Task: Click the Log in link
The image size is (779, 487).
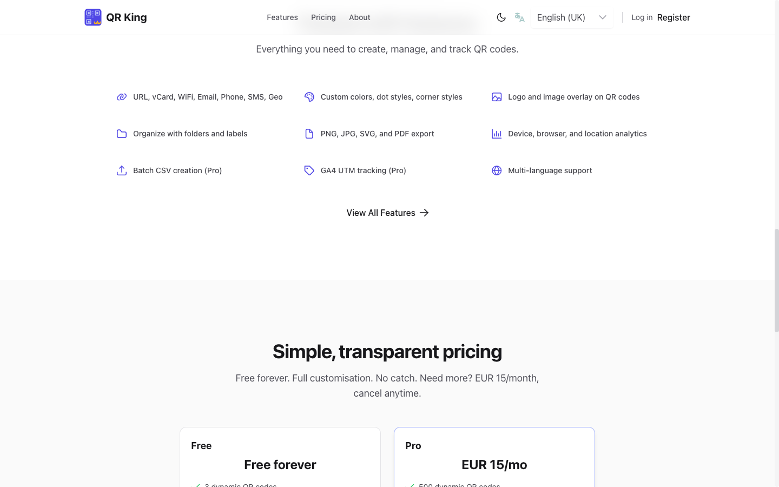Action: [x=642, y=17]
